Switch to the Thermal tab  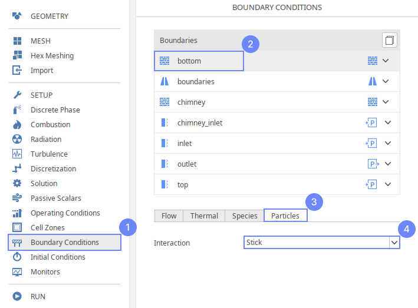pyautogui.click(x=204, y=216)
